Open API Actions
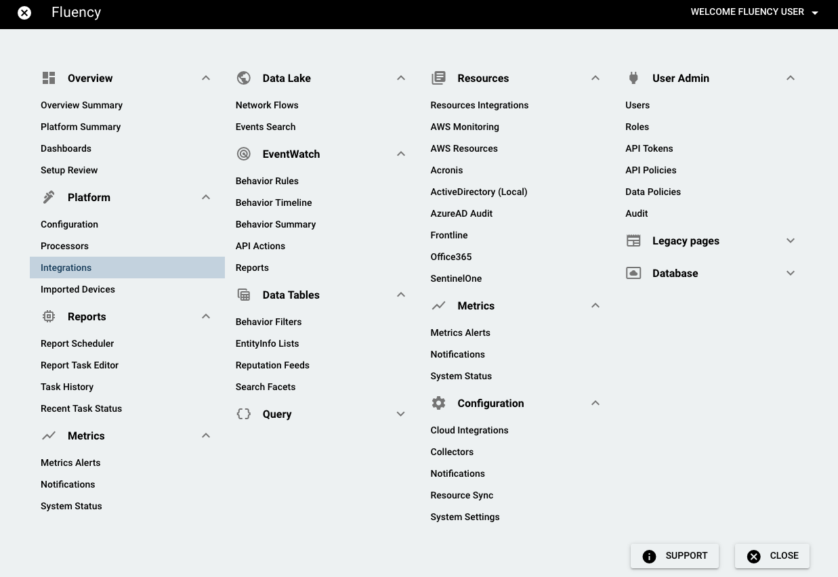Viewport: 838px width, 577px height. [x=260, y=246]
